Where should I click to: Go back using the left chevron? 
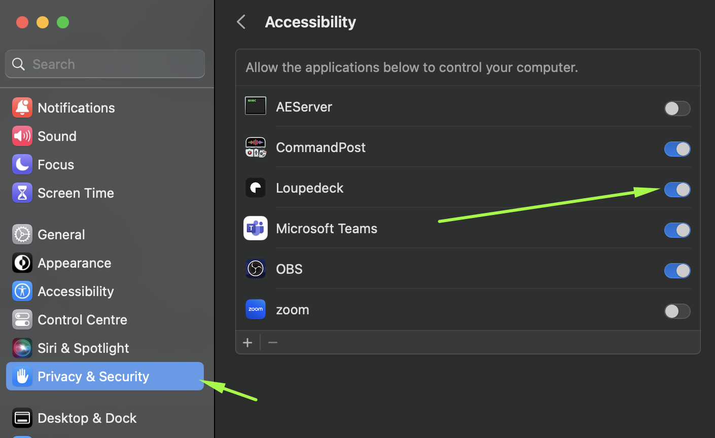point(241,22)
